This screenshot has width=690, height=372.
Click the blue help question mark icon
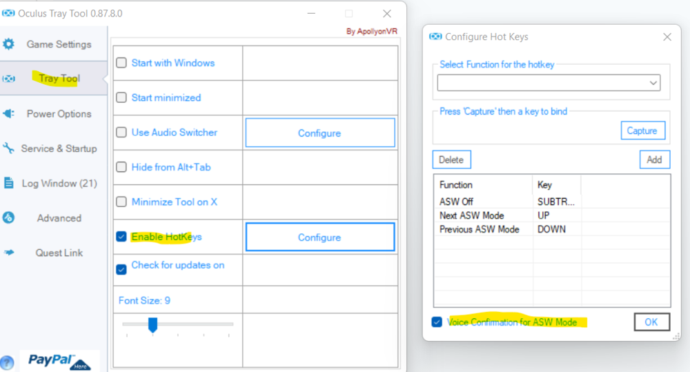7,363
